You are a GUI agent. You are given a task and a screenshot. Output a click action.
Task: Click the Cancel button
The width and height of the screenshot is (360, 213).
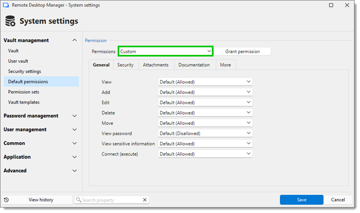(x=338, y=200)
